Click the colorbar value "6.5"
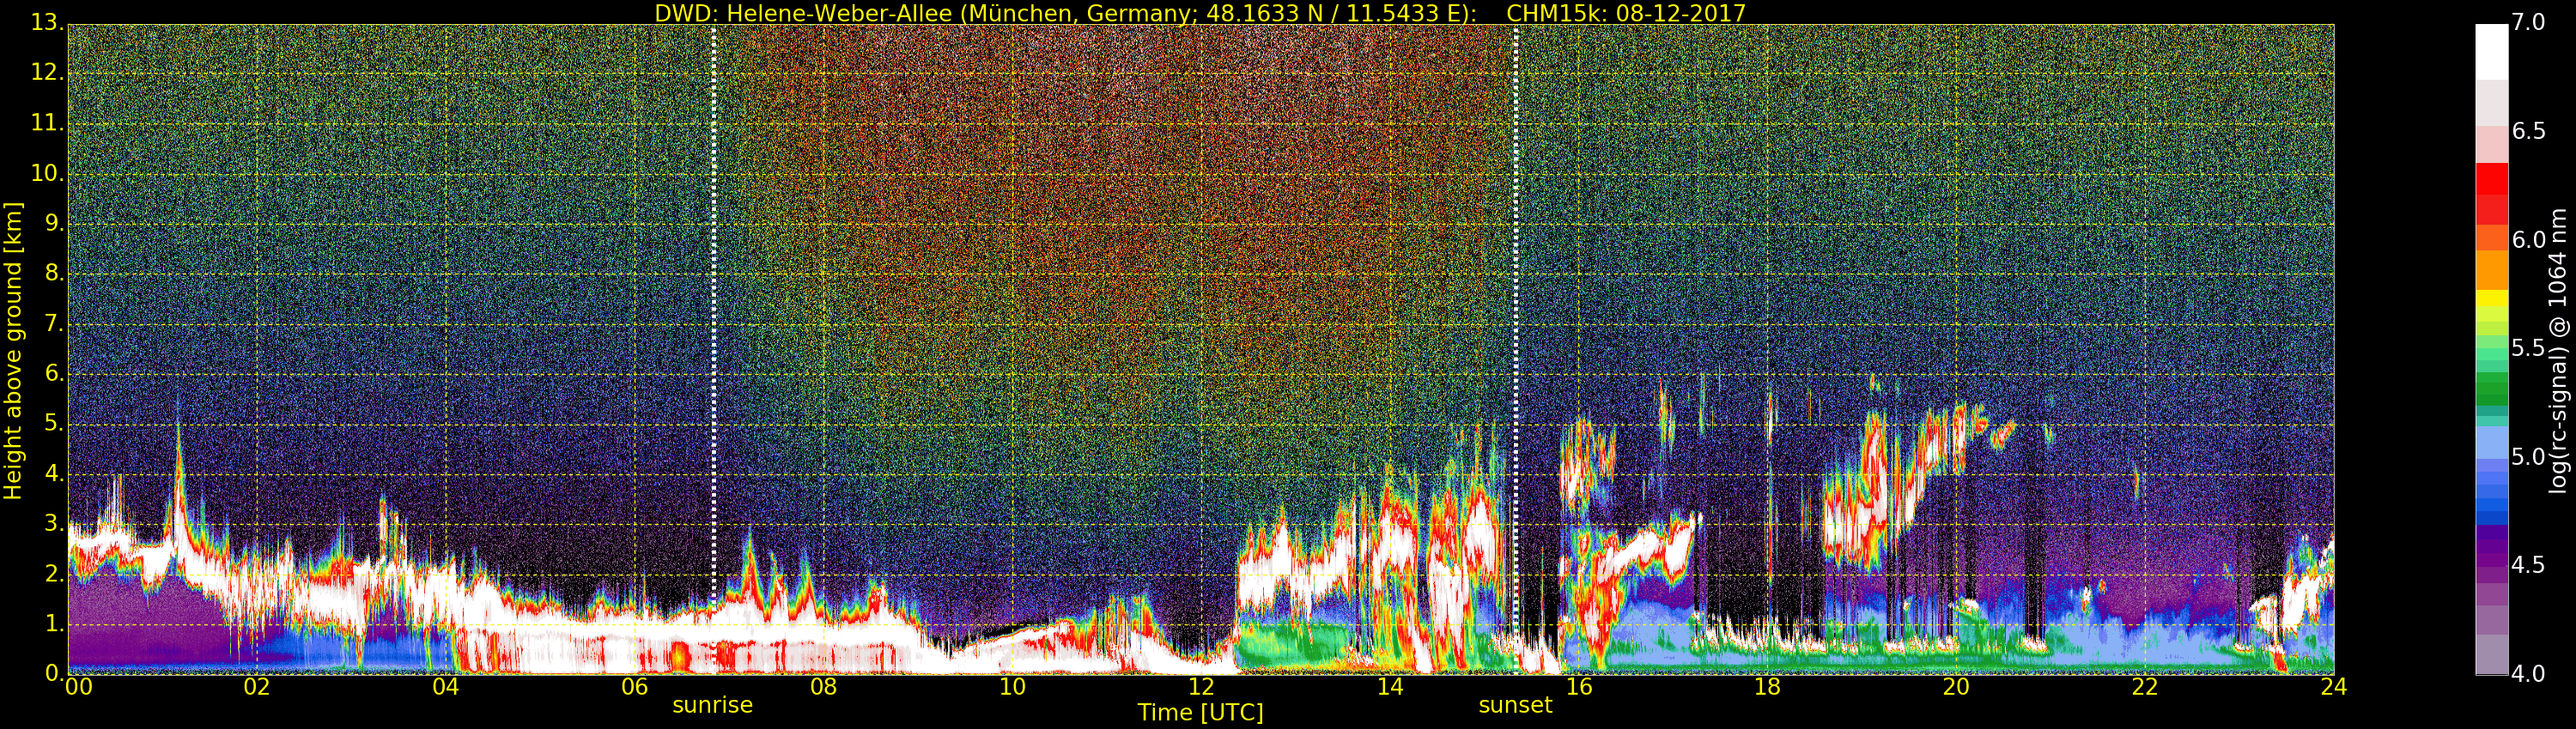Screen dimensions: 2576x729 [x=2529, y=132]
